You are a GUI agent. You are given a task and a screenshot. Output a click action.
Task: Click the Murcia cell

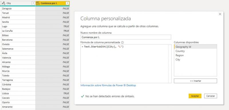[18, 71]
